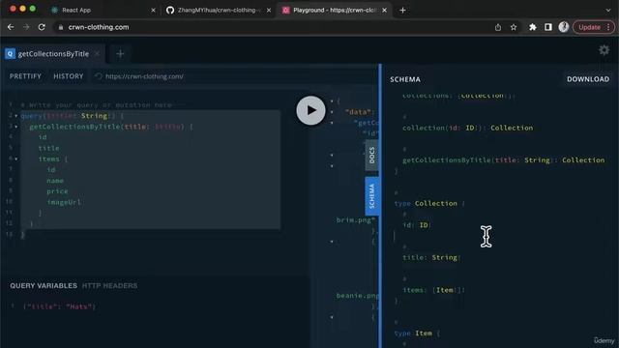Screen dimensions: 619x348
Task: Click "items: [Item!]!" schema field
Action: (434, 290)
